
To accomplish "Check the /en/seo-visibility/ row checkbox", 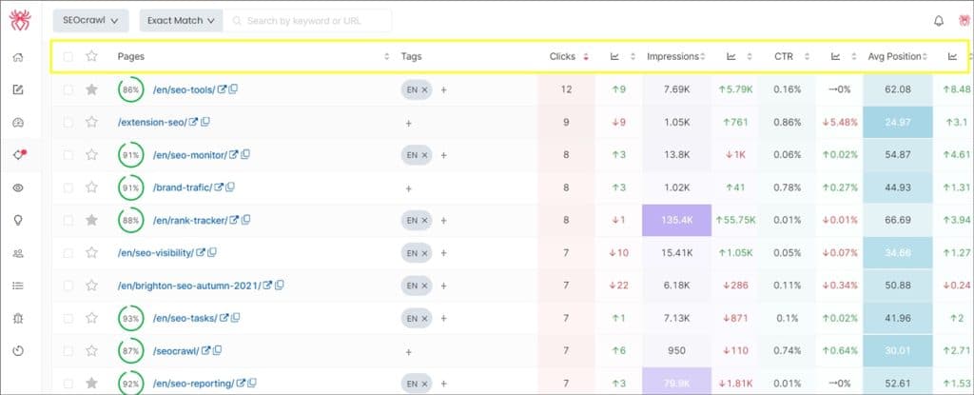I will (x=68, y=253).
